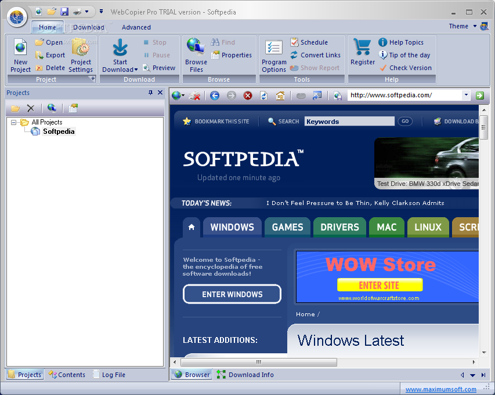The height and width of the screenshot is (395, 495).
Task: Click the www.maximumsoft.com link
Action: 440,389
